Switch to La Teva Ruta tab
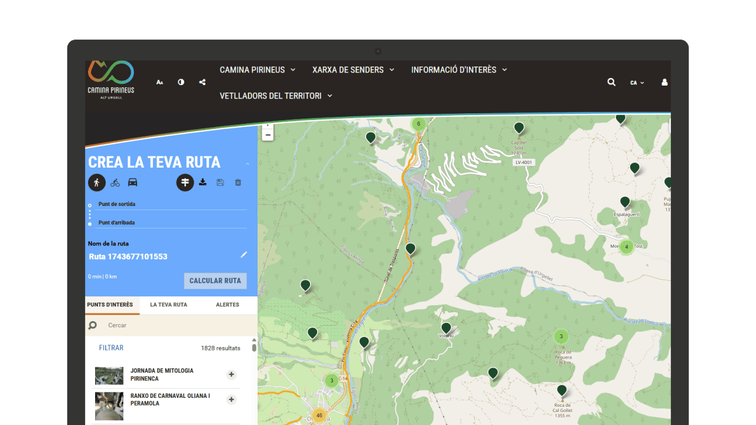Viewport: 756px width, 425px height. [168, 305]
